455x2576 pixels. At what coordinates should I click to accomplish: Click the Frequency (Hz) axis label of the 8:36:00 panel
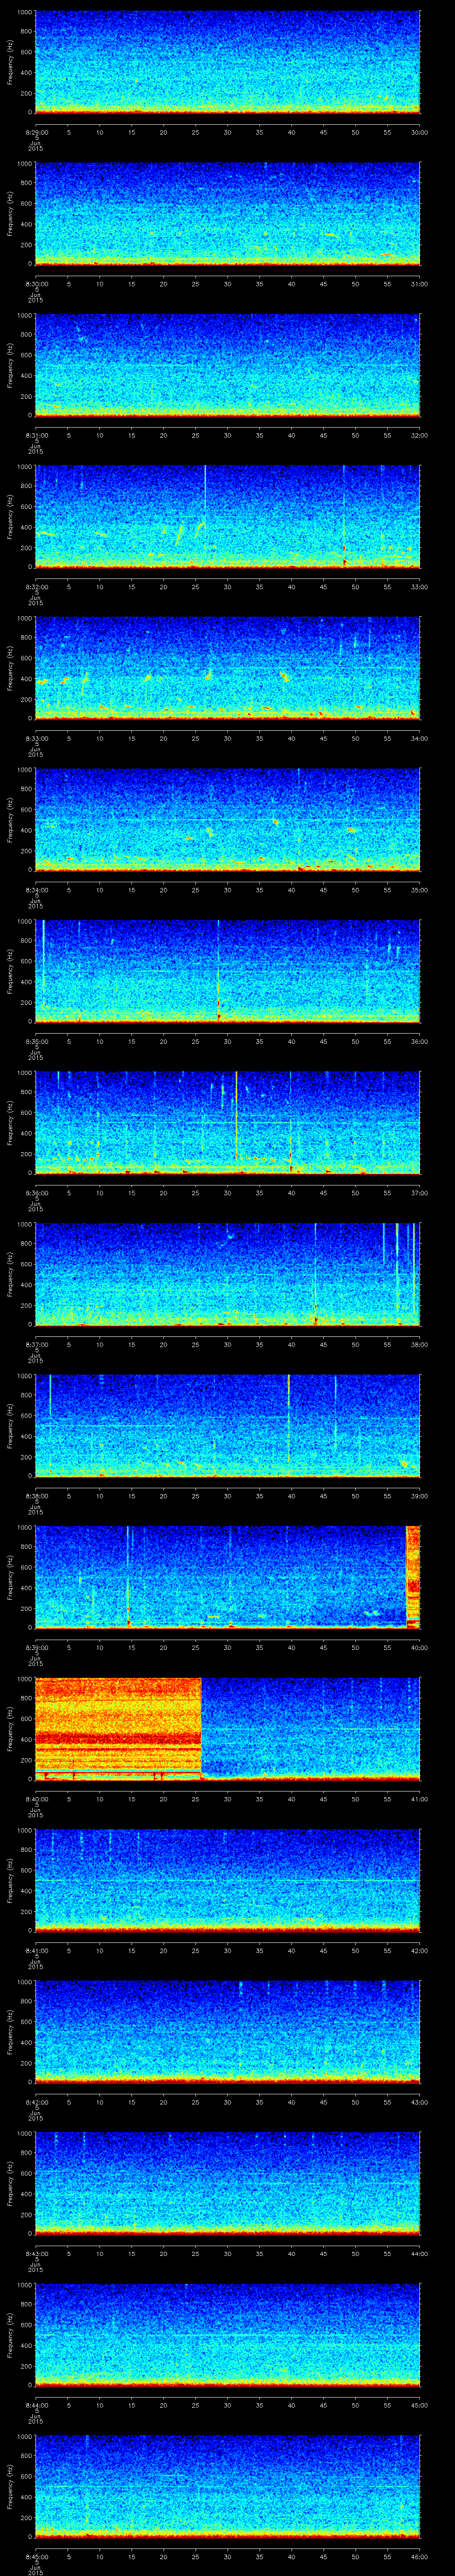pos(10,1122)
